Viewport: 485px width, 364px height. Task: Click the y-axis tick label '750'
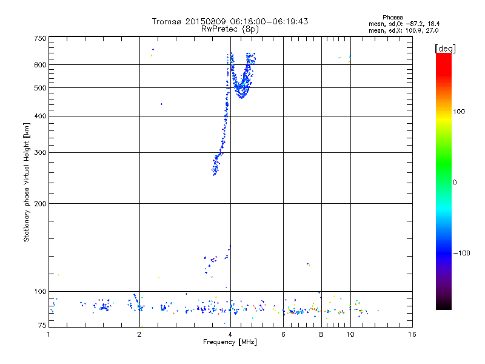[x=40, y=38]
